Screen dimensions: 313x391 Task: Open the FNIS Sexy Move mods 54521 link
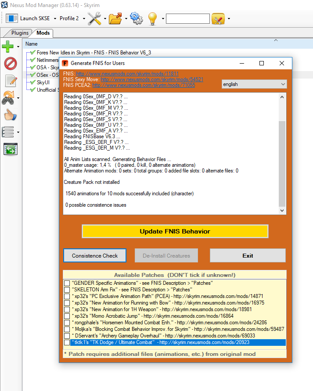pyautogui.click(x=152, y=79)
